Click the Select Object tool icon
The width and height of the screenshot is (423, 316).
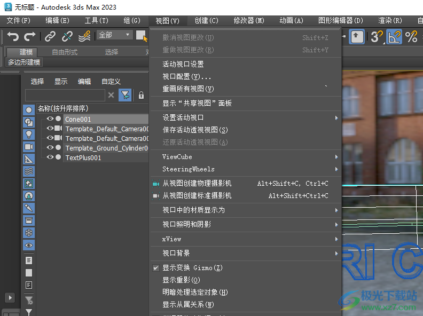(142, 36)
